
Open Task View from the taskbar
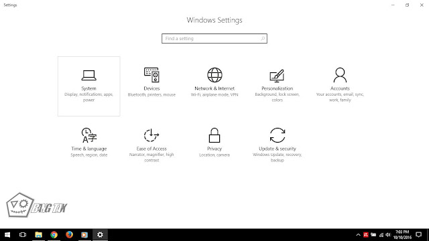click(x=23, y=235)
